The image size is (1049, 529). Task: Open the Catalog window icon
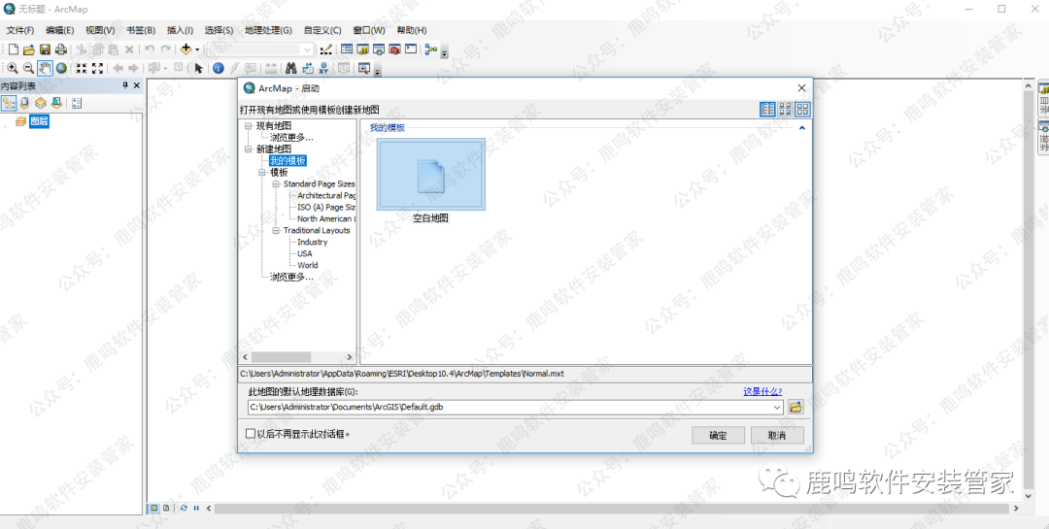[x=362, y=50]
